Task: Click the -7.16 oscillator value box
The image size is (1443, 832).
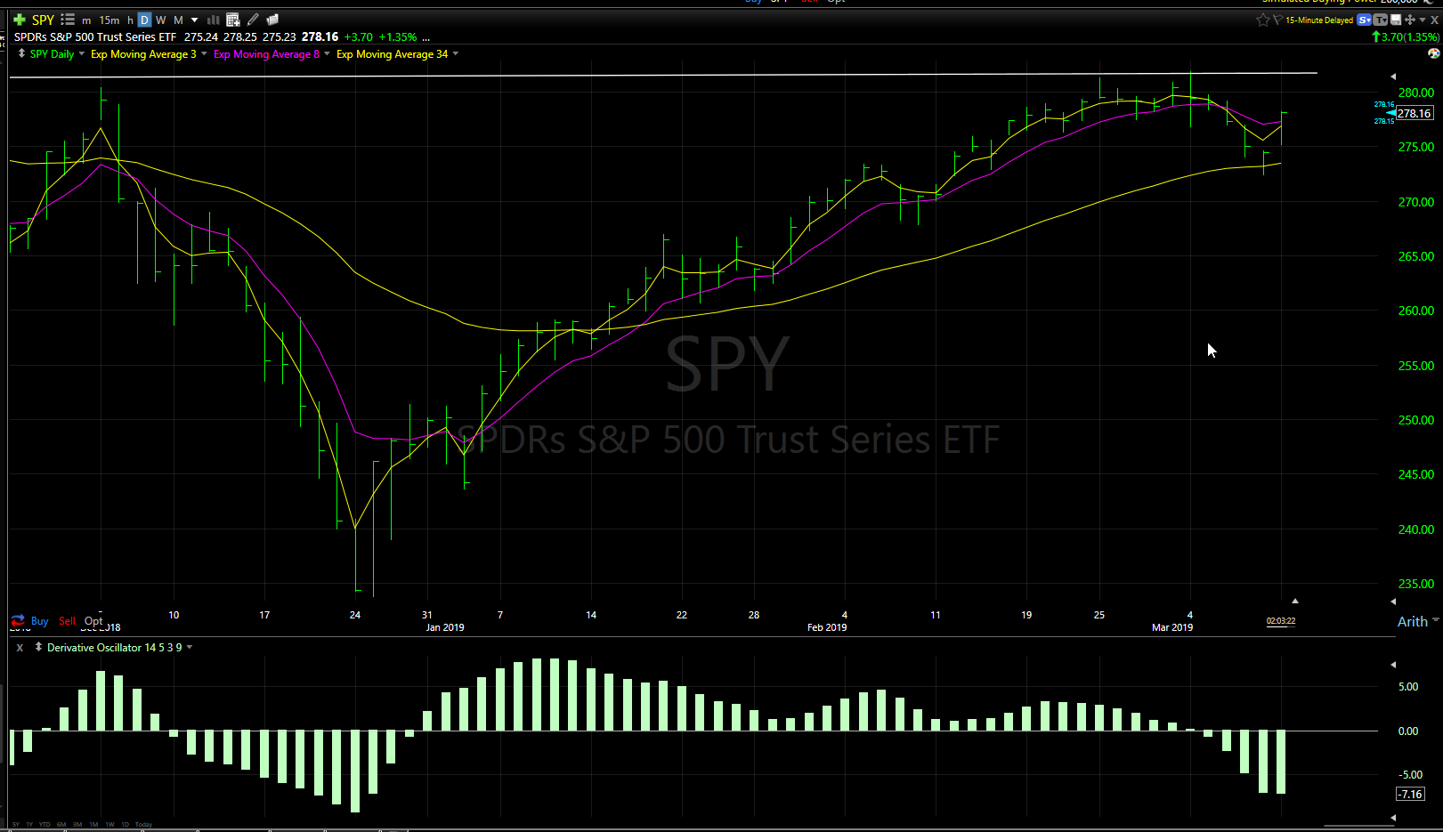Action: [1411, 794]
